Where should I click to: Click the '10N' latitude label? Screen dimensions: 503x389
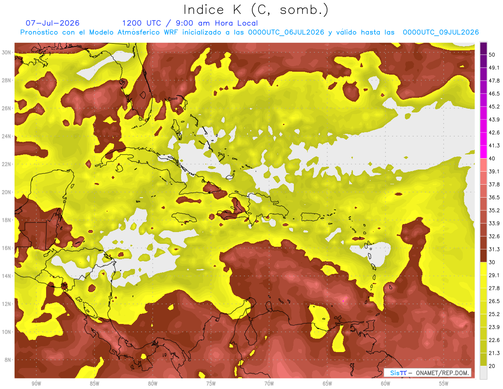coord(6,332)
